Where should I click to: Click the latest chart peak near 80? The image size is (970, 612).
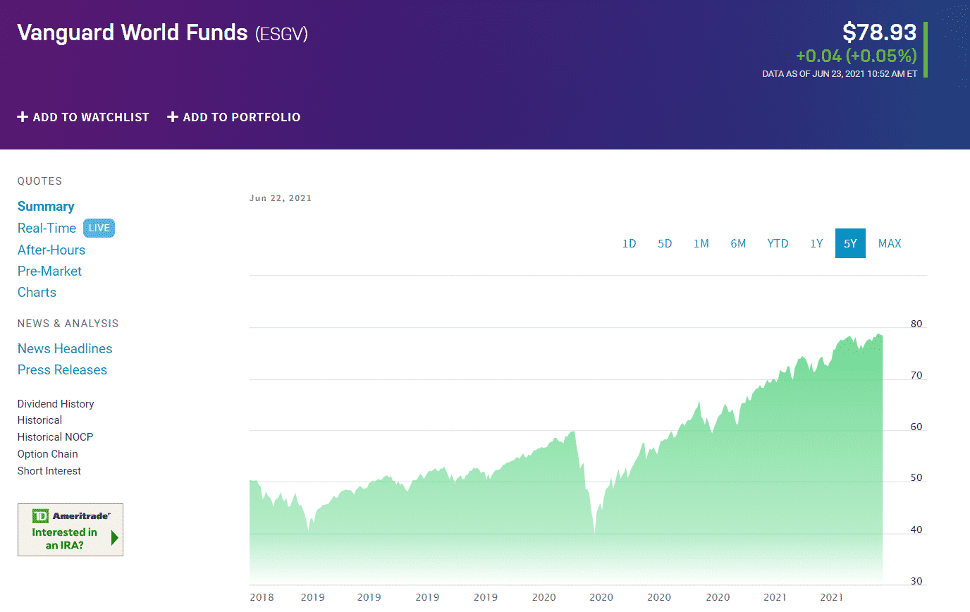tap(878, 335)
